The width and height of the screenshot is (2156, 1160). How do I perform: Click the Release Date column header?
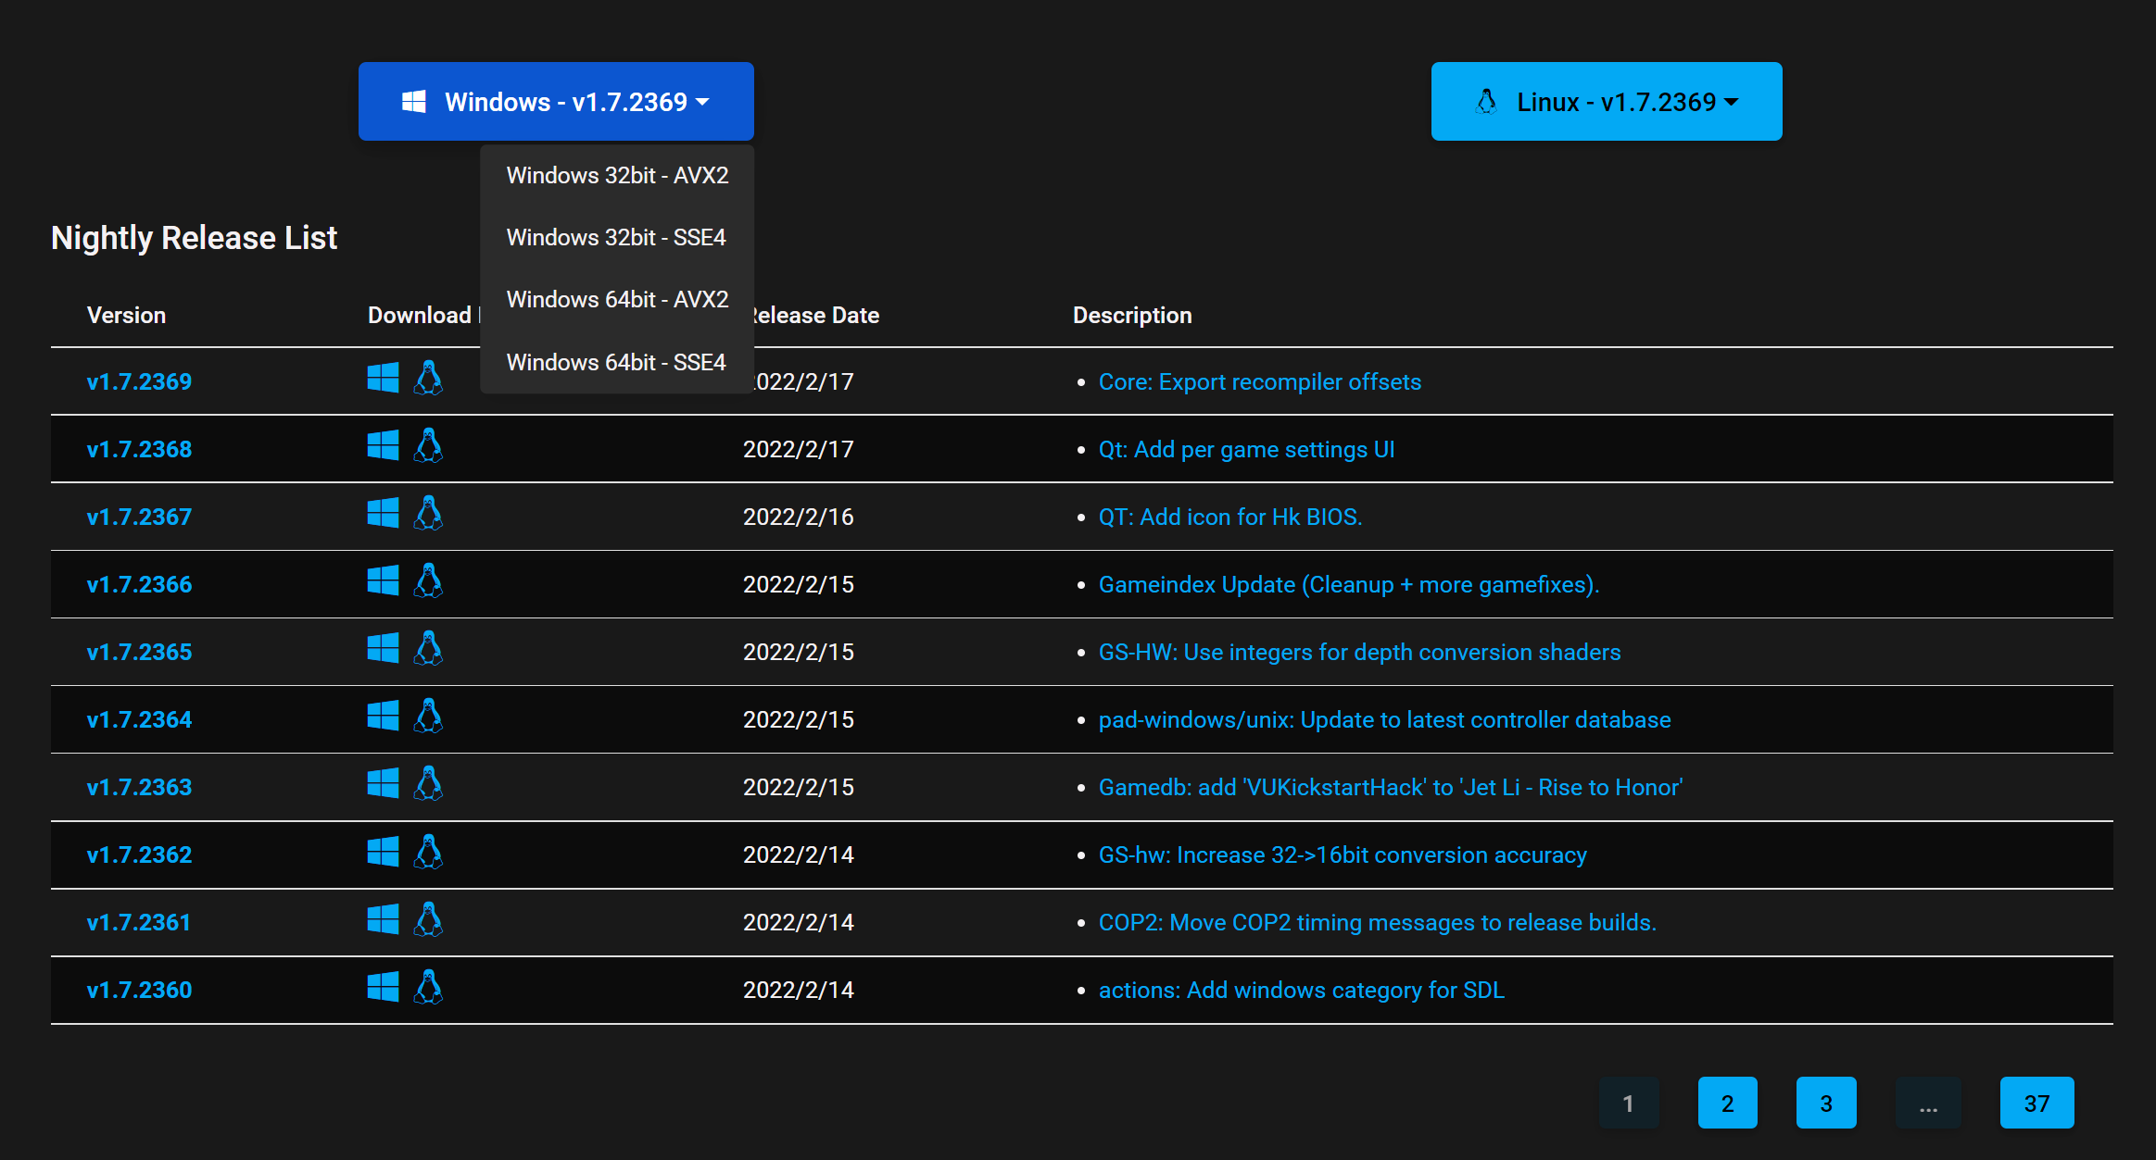[x=817, y=315]
